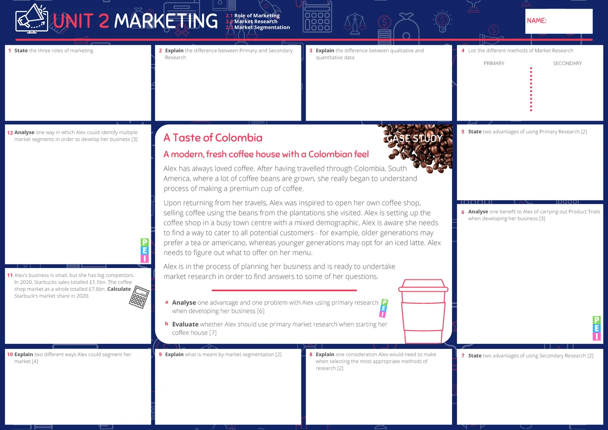This screenshot has height=430, width=608.
Task: Click the "UNIT 2 MARKETING" title
Action: [135, 21]
